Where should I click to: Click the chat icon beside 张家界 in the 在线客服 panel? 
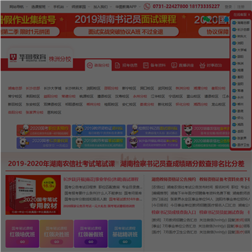tap(234, 138)
